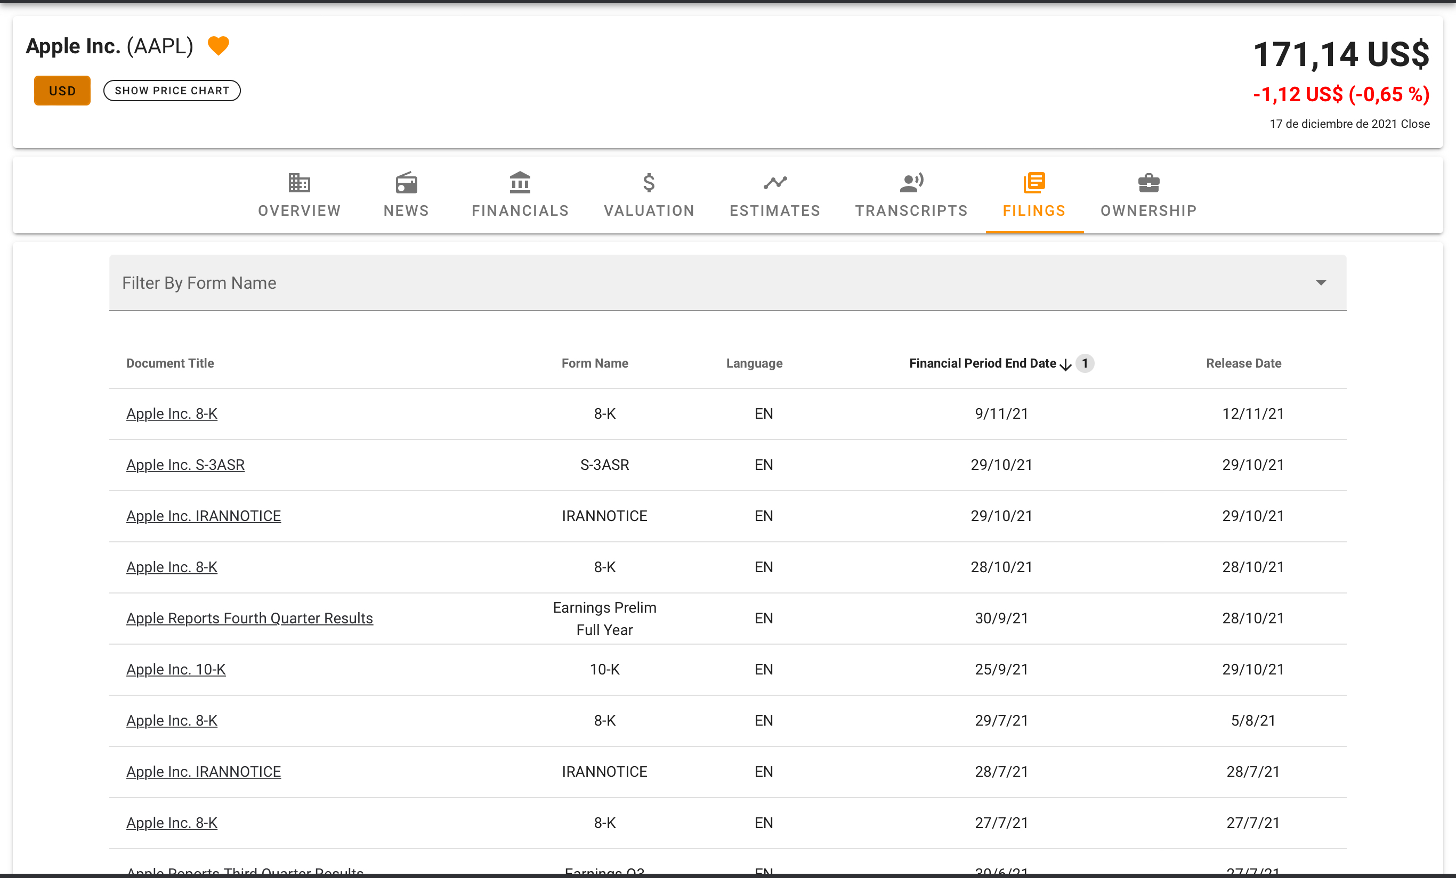Click the Estimates line chart icon

775,183
